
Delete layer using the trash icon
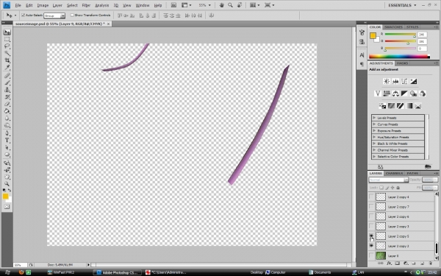(431, 263)
